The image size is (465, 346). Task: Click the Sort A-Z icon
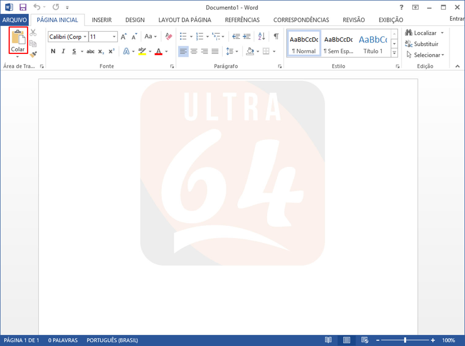click(x=261, y=37)
